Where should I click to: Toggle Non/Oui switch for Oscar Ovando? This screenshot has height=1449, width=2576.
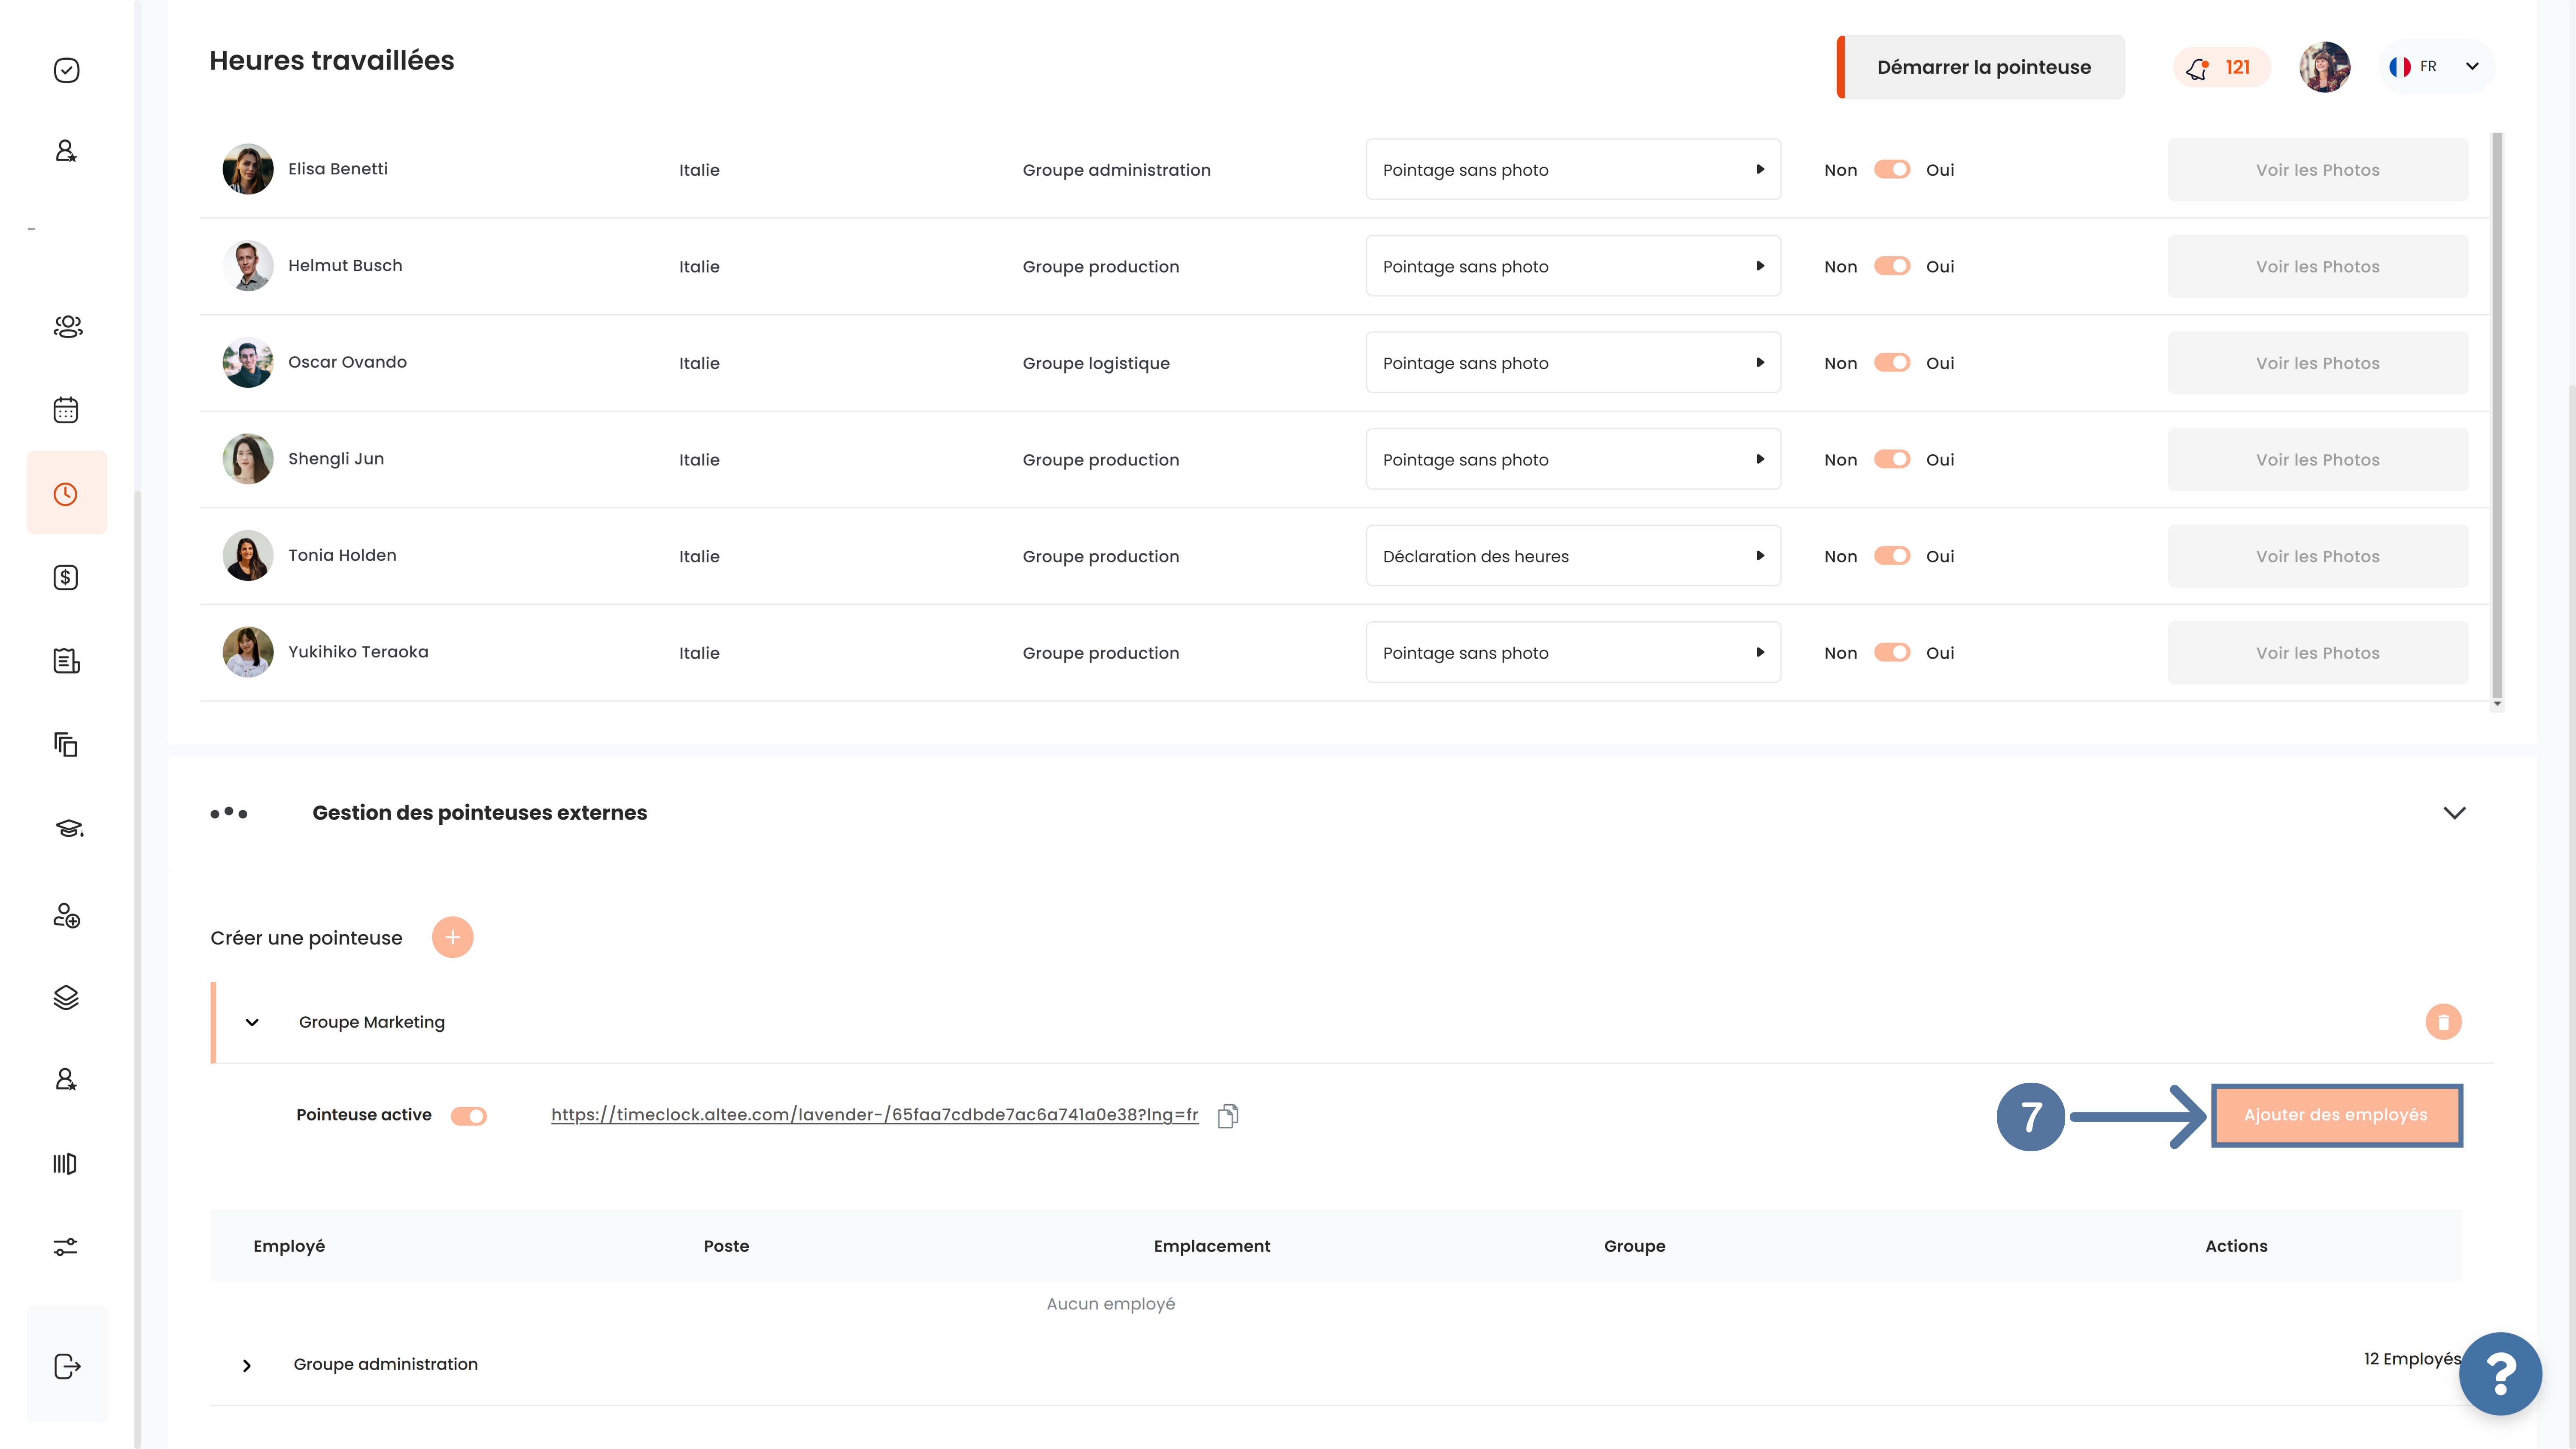click(x=1892, y=363)
